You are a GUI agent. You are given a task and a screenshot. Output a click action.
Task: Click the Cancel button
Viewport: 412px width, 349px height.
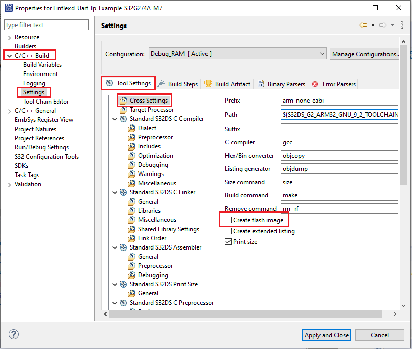379,335
